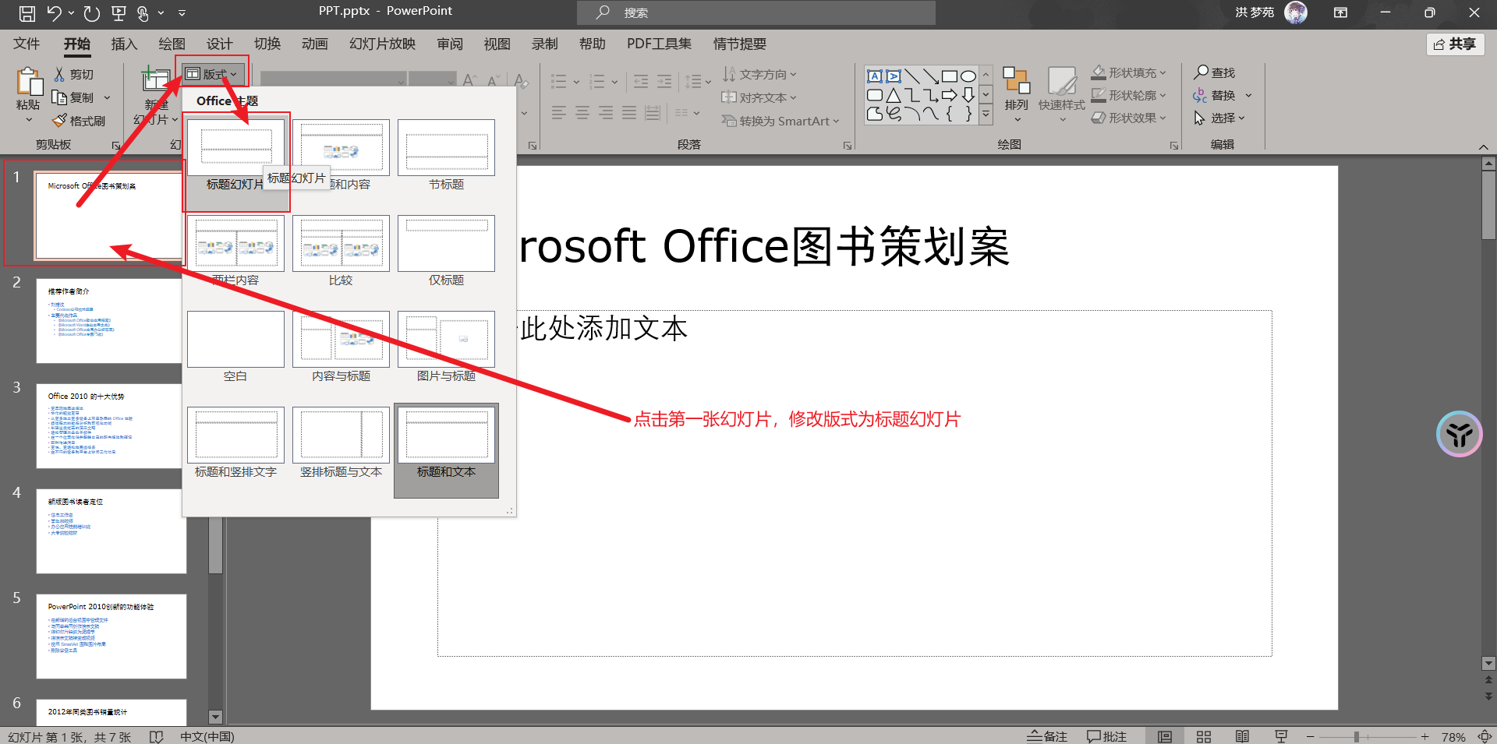Click the Comments (批注) status bar icon
This screenshot has height=744, width=1497.
[1106, 736]
